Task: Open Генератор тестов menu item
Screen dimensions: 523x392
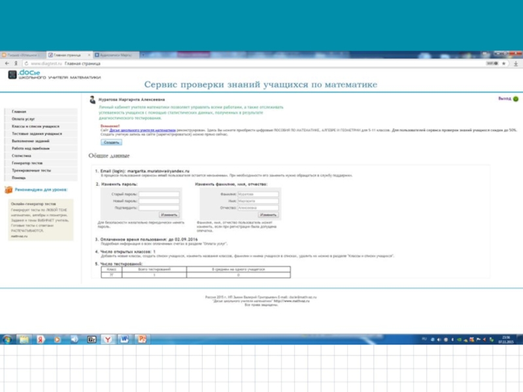Action: click(x=41, y=163)
